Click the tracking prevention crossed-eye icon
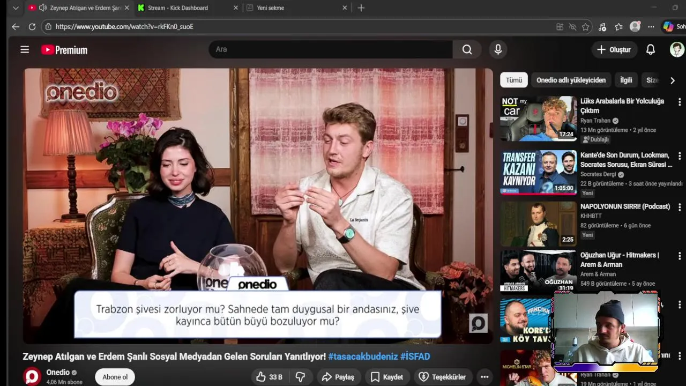Viewport: 686px width, 386px height. (572, 27)
